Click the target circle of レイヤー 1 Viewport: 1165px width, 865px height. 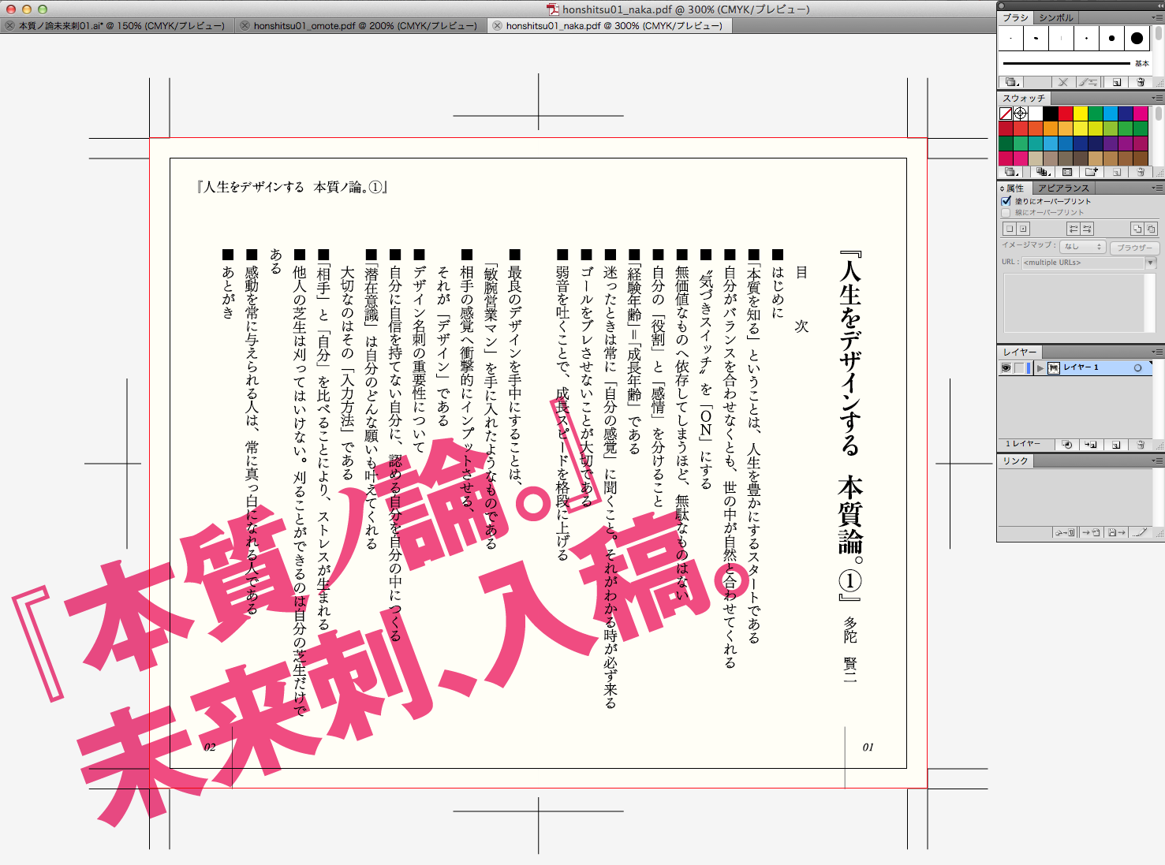pyautogui.click(x=1137, y=368)
